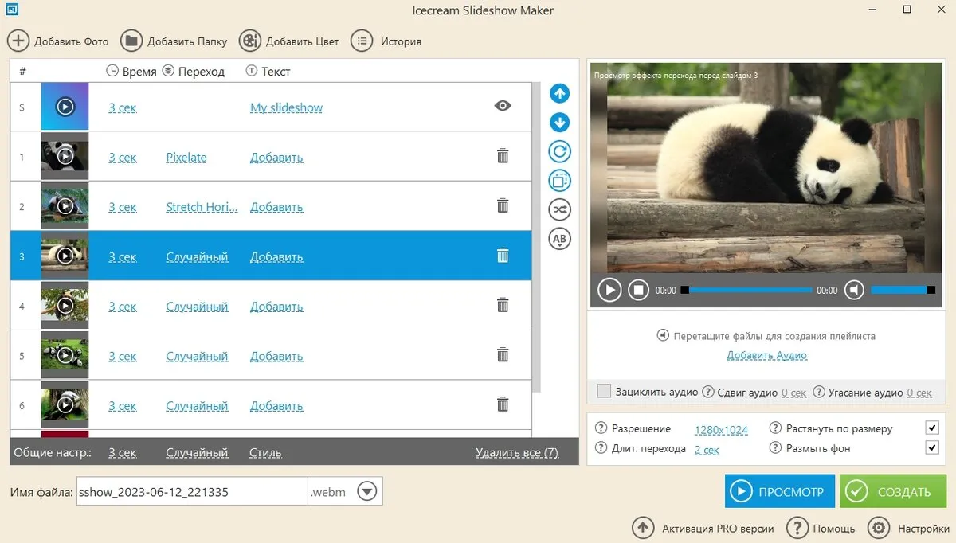Click help icon beside Сдвиг аудио
The height and width of the screenshot is (543, 956).
coord(709,392)
